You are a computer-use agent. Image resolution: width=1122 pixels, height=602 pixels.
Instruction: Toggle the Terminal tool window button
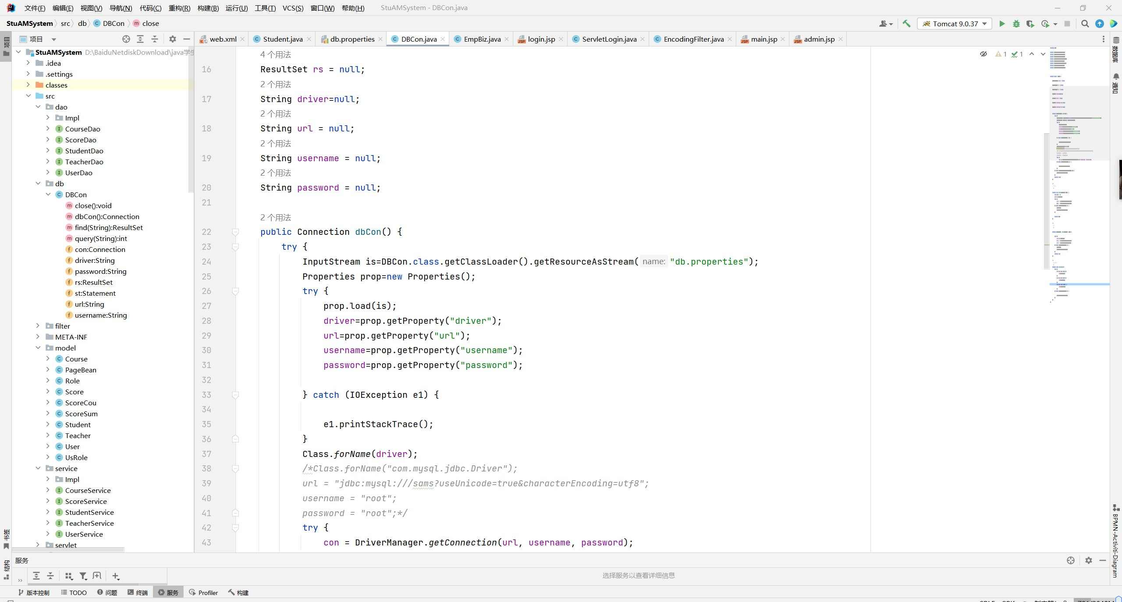tap(138, 592)
